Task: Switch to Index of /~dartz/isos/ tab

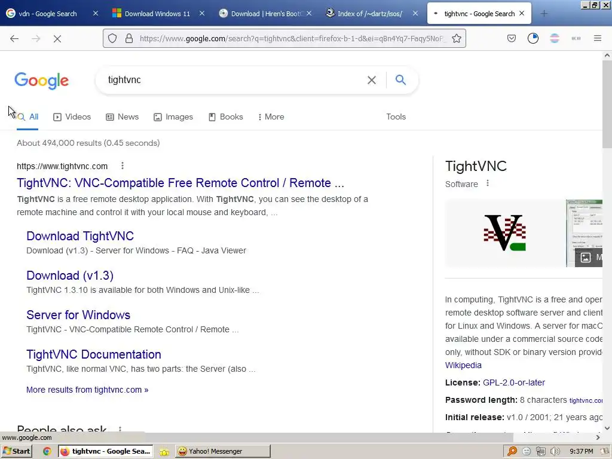Action: (369, 14)
